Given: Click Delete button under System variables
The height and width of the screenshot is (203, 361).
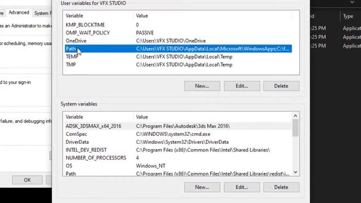Looking at the screenshot, I should (281, 187).
